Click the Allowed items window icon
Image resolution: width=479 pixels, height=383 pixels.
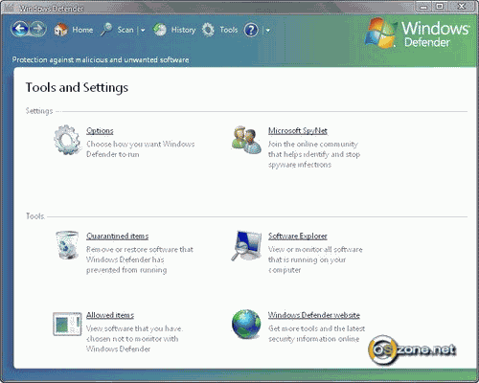pos(67,324)
